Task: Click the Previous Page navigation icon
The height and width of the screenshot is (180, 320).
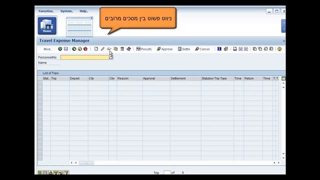Action: (260, 49)
